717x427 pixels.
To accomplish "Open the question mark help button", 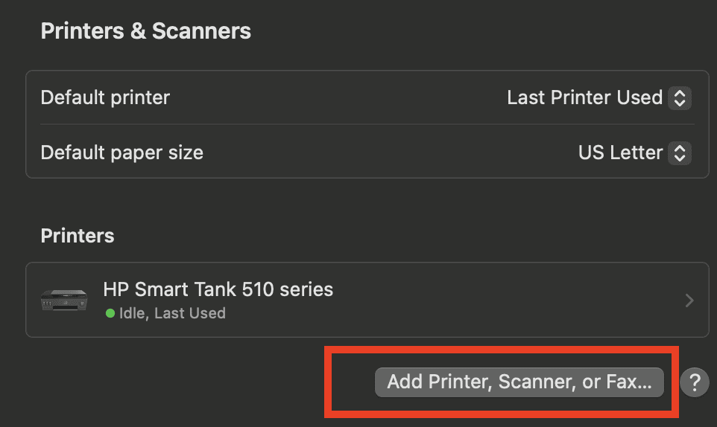I will [x=694, y=382].
